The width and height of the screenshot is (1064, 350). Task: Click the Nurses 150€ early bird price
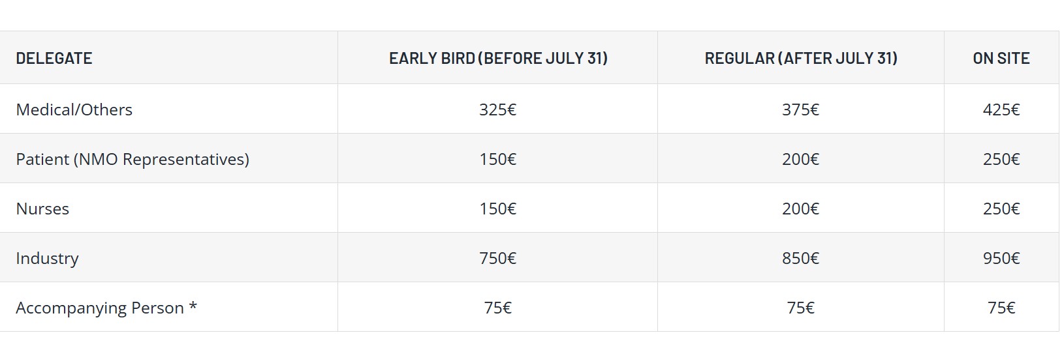click(x=498, y=209)
